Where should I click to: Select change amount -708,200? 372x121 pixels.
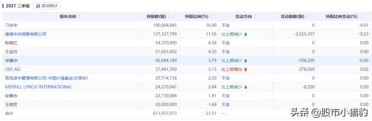point(306,60)
